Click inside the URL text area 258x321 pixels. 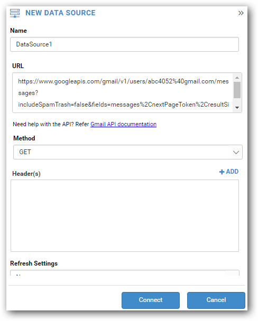pos(123,93)
